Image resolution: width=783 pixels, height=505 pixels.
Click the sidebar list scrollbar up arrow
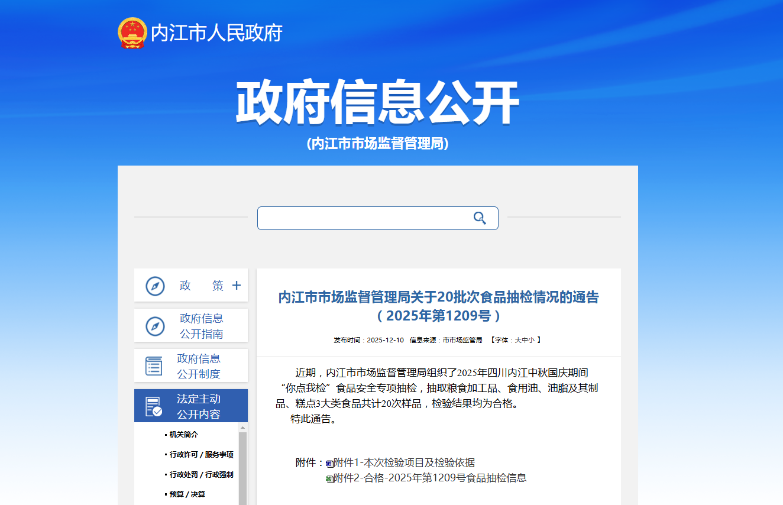tap(242, 428)
